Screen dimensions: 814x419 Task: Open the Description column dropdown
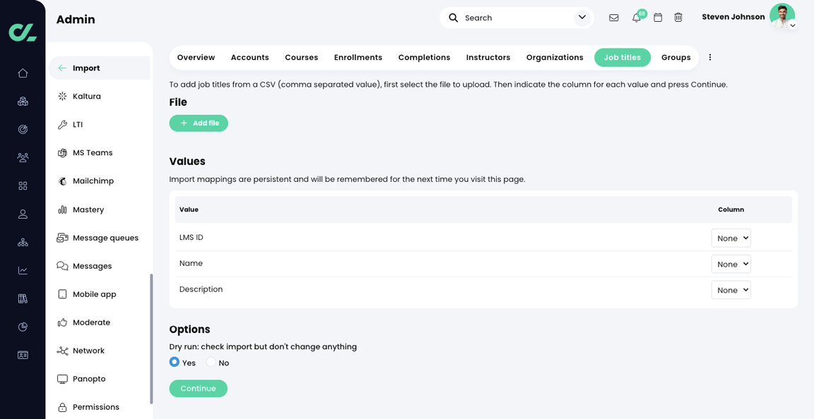tap(731, 290)
